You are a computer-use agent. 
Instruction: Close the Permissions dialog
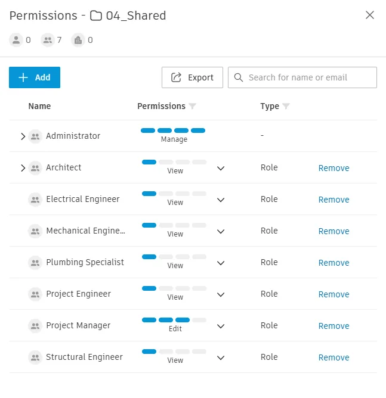coord(370,15)
